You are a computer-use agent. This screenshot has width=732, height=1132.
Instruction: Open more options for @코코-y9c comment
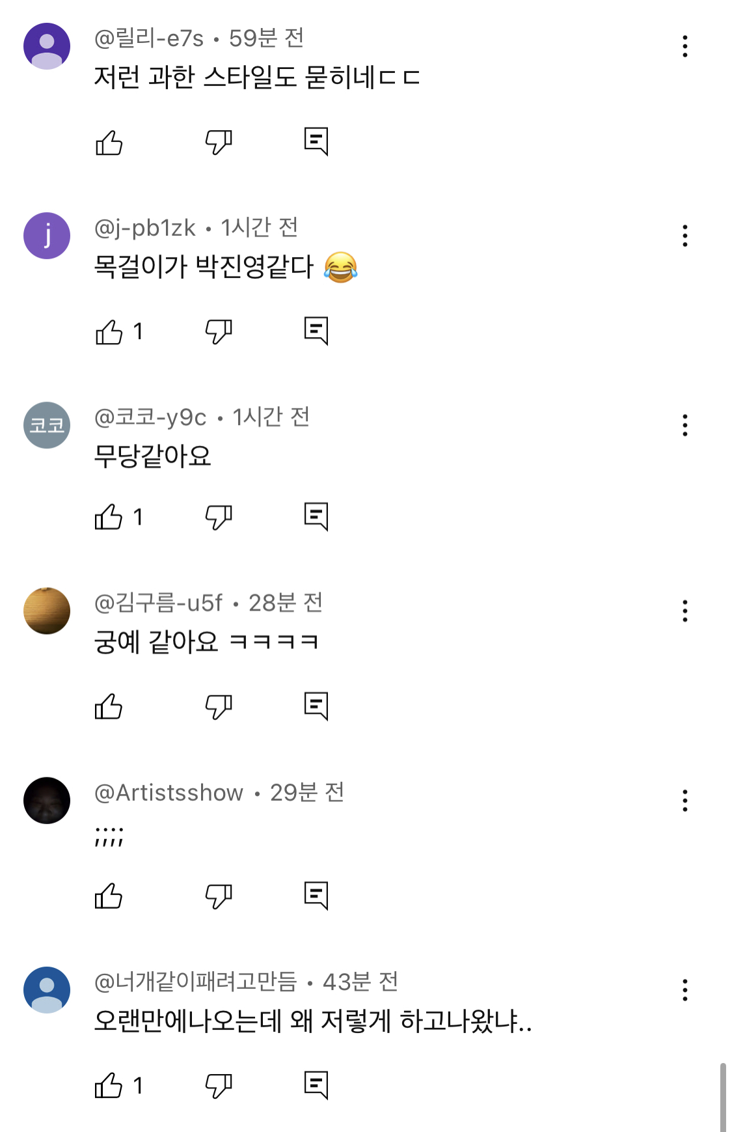pyautogui.click(x=685, y=425)
